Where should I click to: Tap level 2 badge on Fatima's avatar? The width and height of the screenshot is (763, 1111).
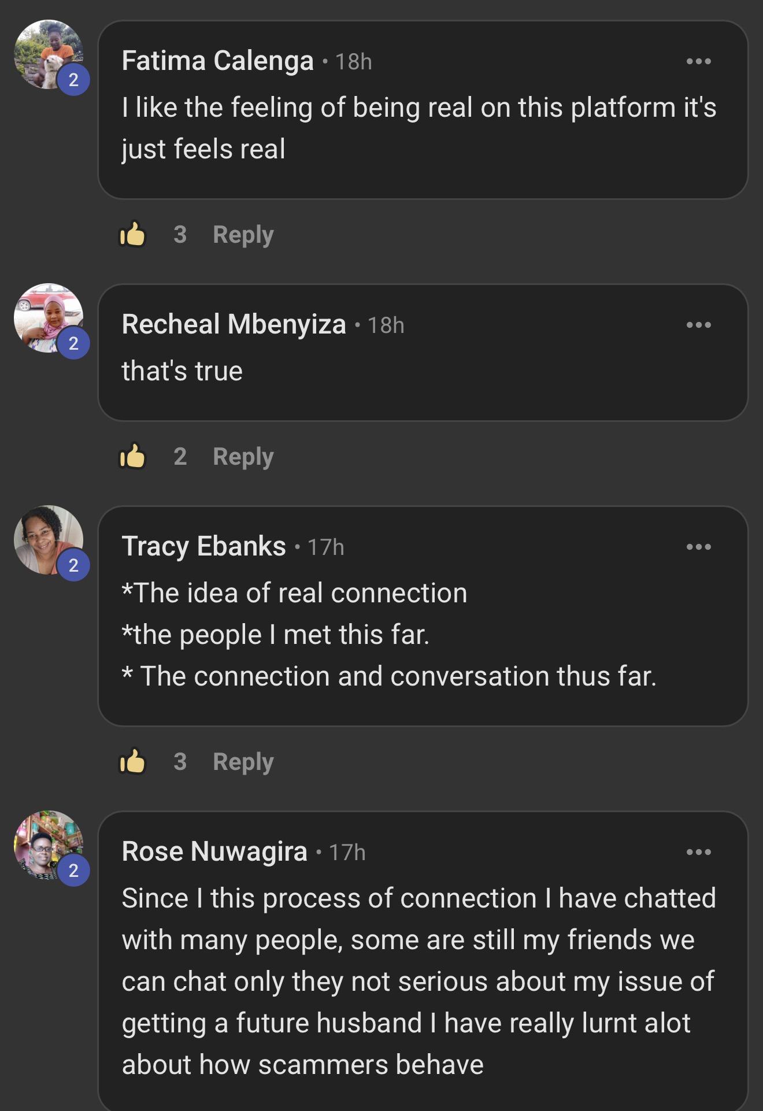(73, 80)
